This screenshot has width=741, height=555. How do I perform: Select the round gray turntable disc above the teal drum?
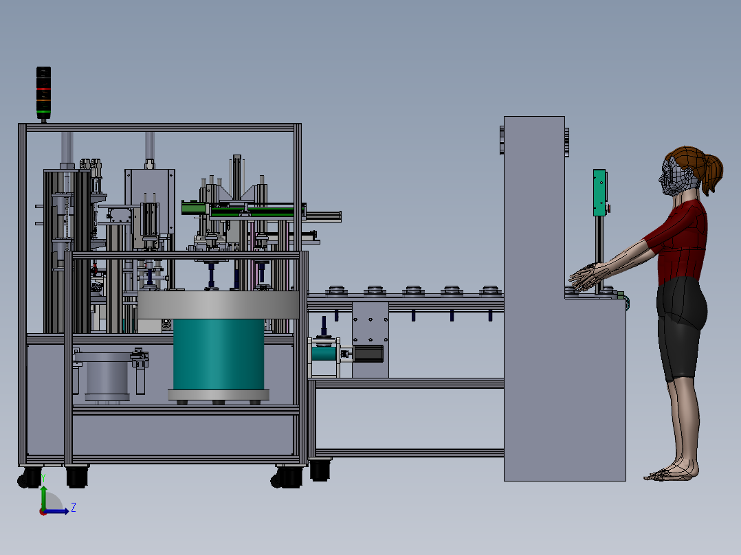[219, 305]
